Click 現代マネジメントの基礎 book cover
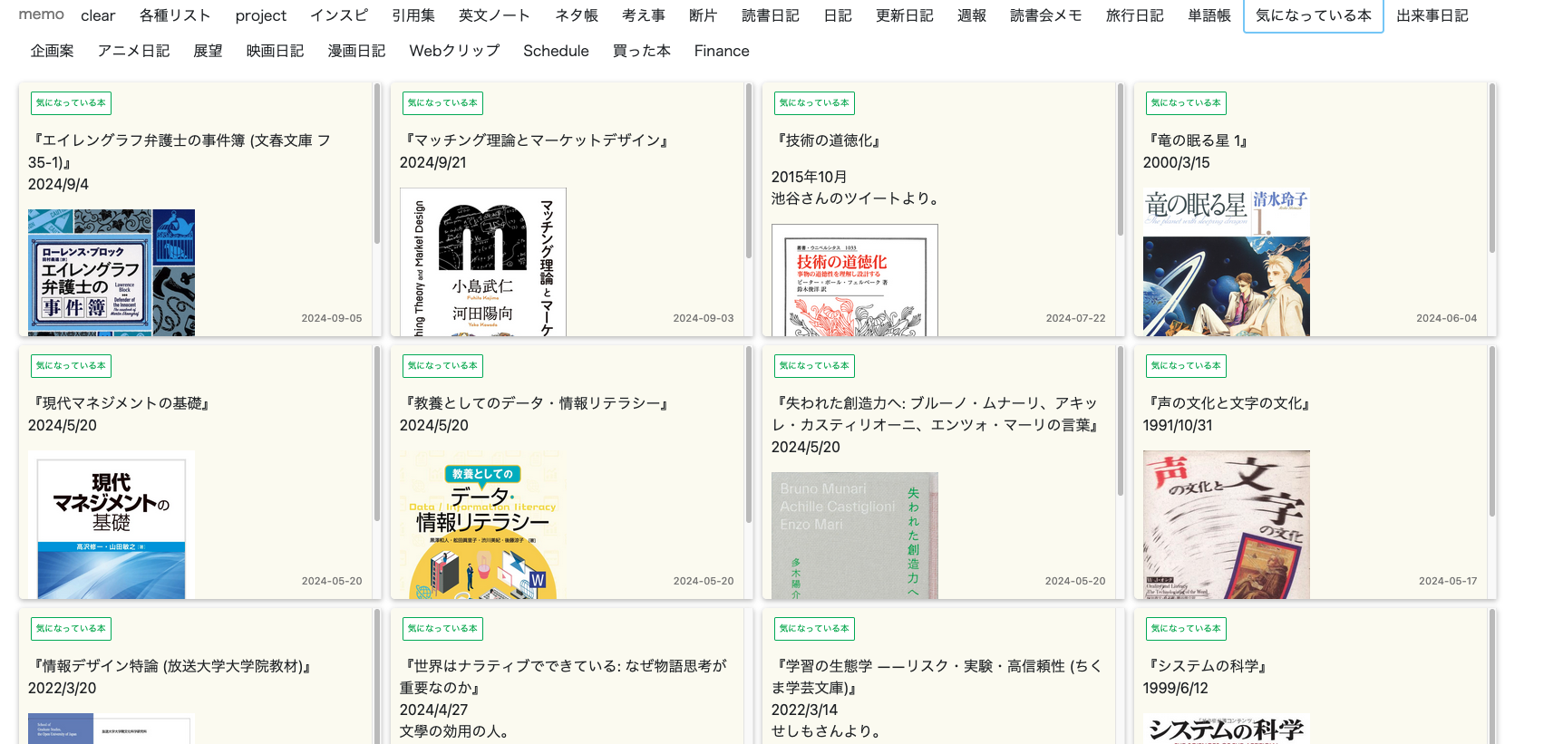This screenshot has height=744, width=1563. (112, 525)
